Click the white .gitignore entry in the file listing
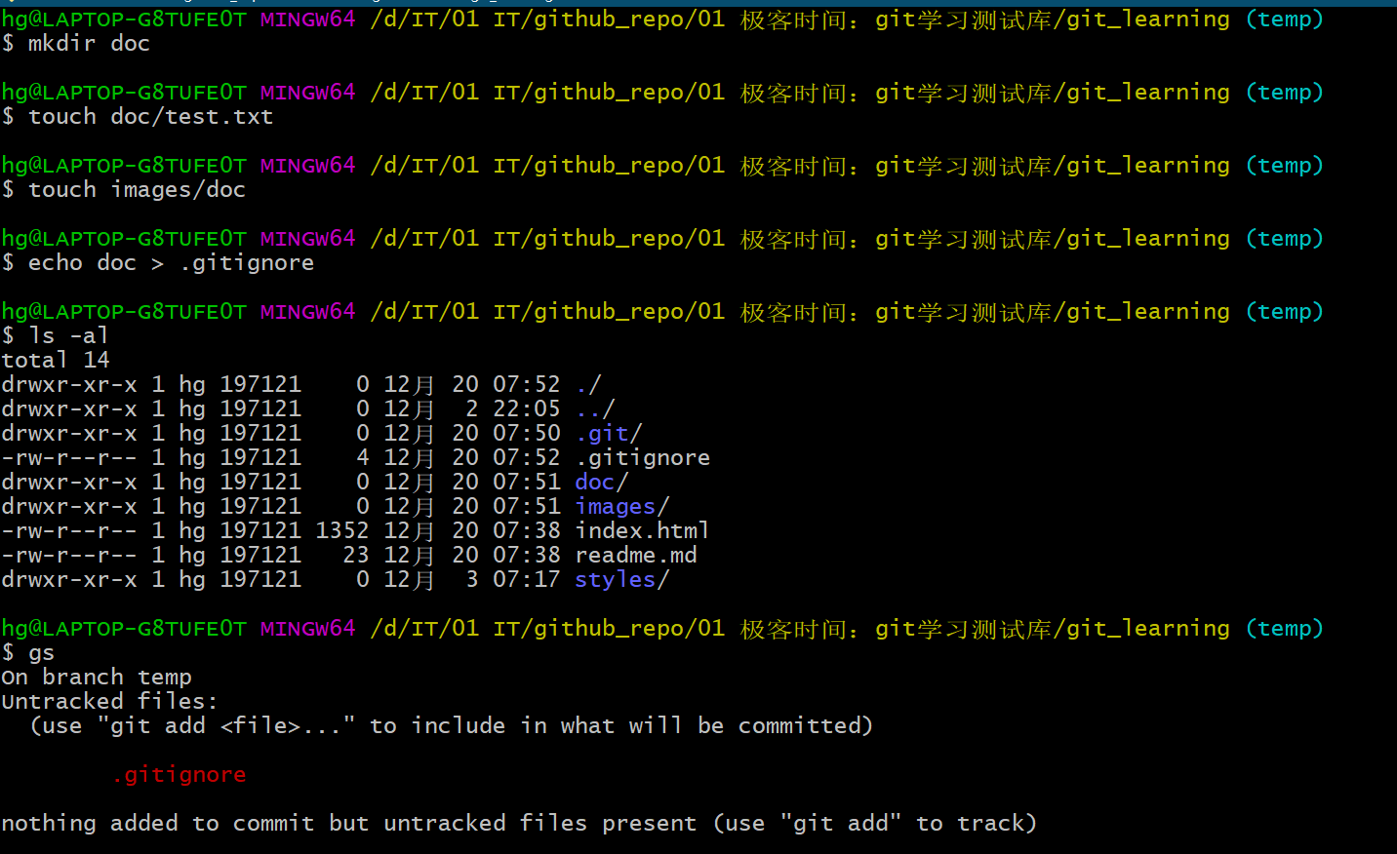The width and height of the screenshot is (1397, 854). pos(643,457)
